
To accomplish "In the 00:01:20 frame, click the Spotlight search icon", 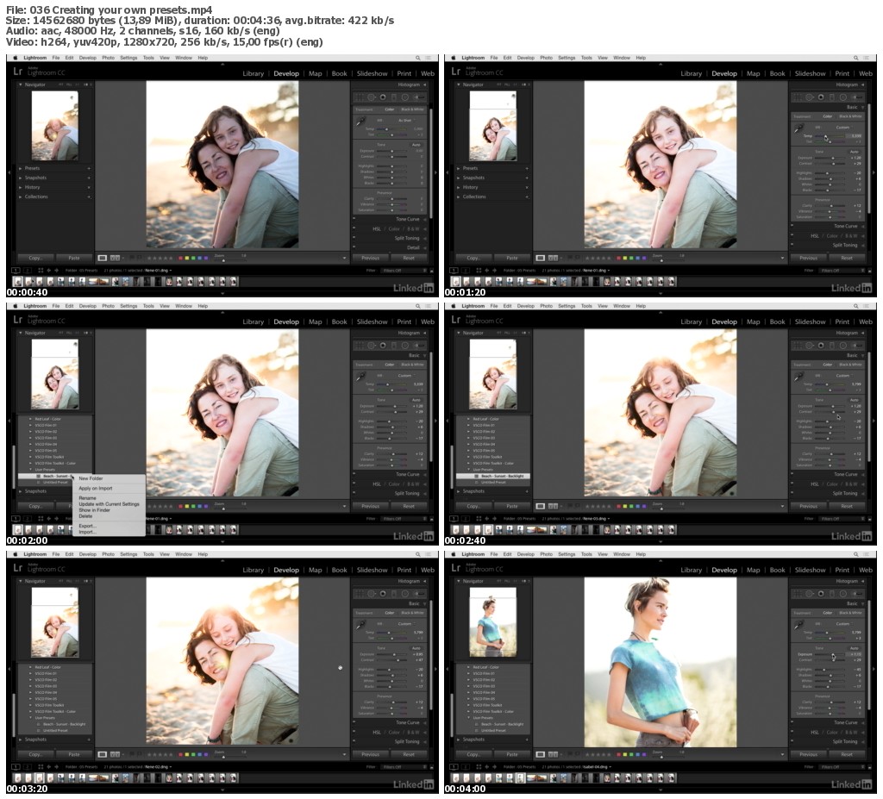I will click(856, 58).
